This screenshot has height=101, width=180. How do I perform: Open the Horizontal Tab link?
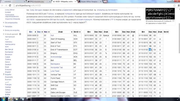[x=57, y=67]
